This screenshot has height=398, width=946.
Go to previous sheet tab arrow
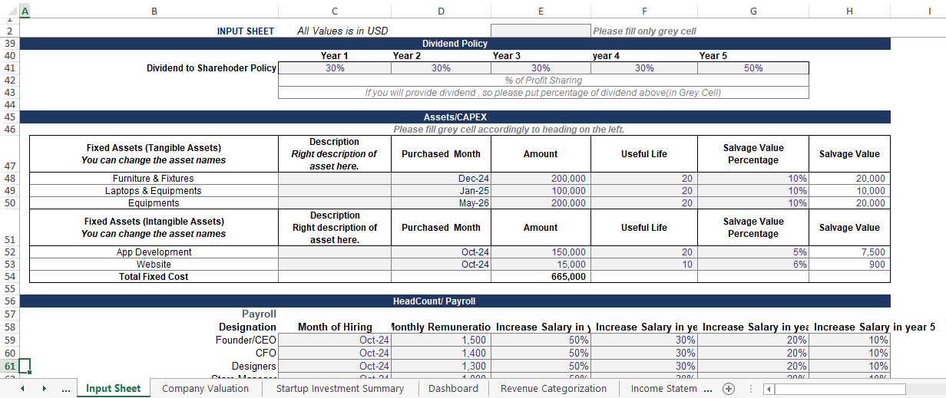tap(22, 389)
